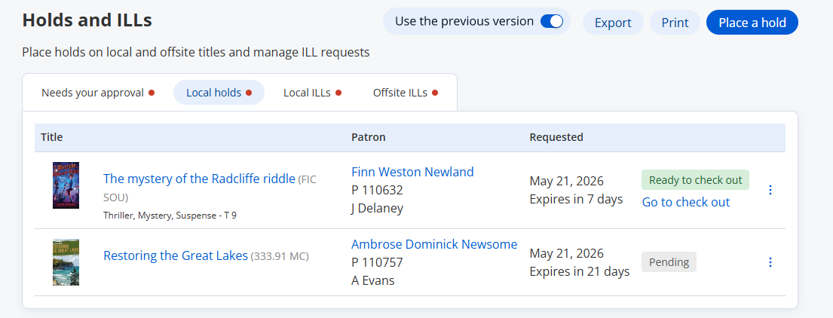Viewport: 833px width, 318px height.
Task: Toggle off Use the previous version
Action: tap(551, 22)
